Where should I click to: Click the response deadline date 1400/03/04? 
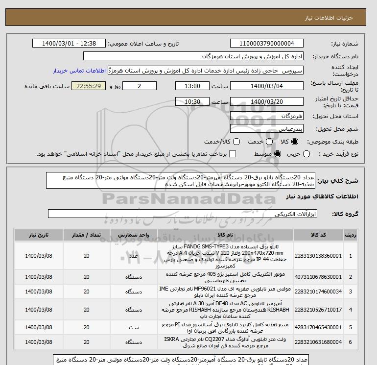tap(267, 86)
